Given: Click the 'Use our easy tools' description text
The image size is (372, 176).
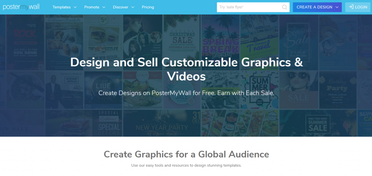Looking at the screenshot, I should point(186,165).
